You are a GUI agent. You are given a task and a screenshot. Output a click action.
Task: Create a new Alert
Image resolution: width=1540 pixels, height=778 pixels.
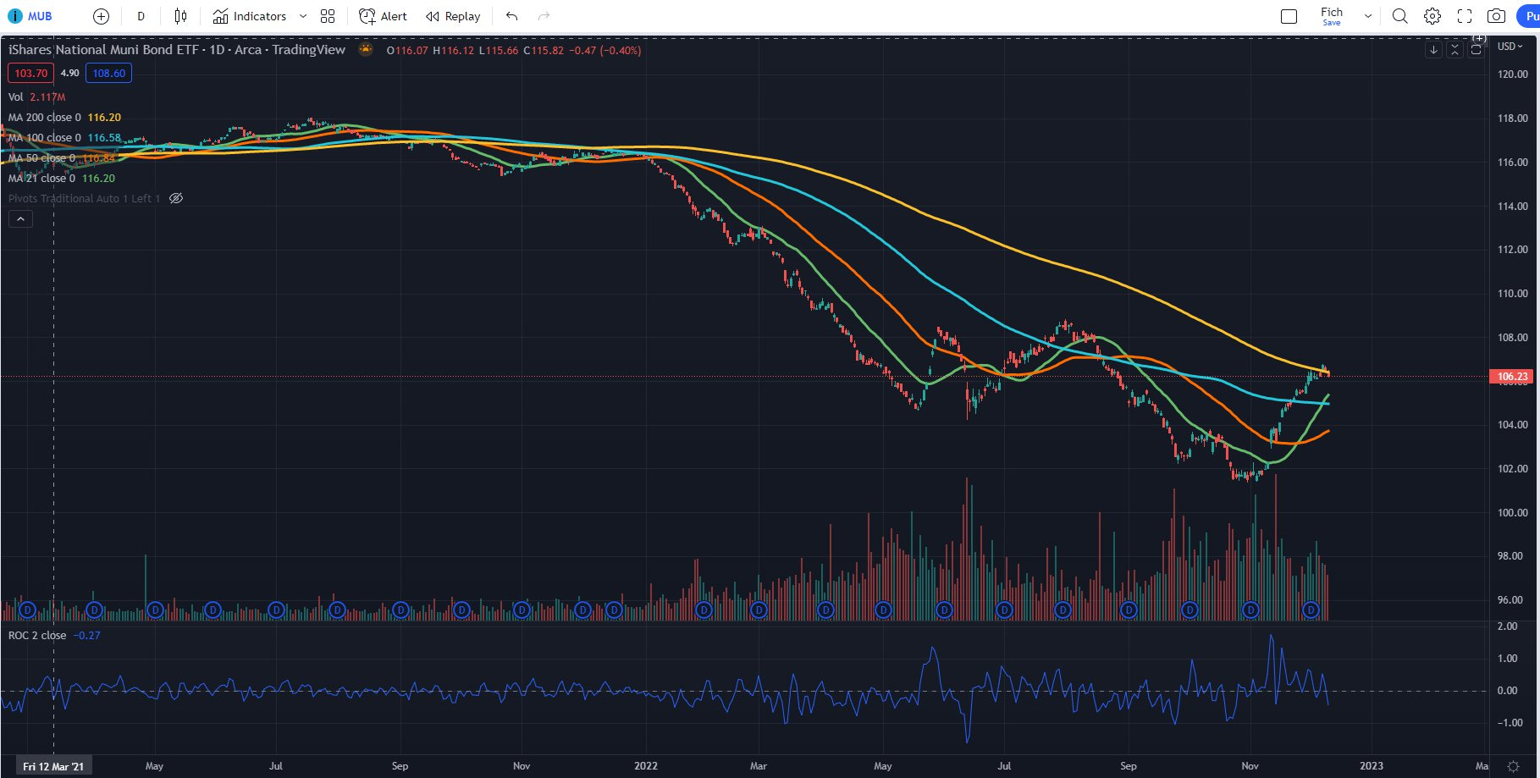(383, 16)
